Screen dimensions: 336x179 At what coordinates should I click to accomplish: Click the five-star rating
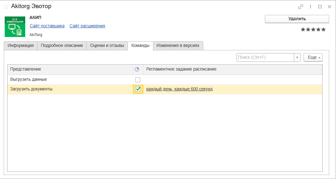coord(313,30)
